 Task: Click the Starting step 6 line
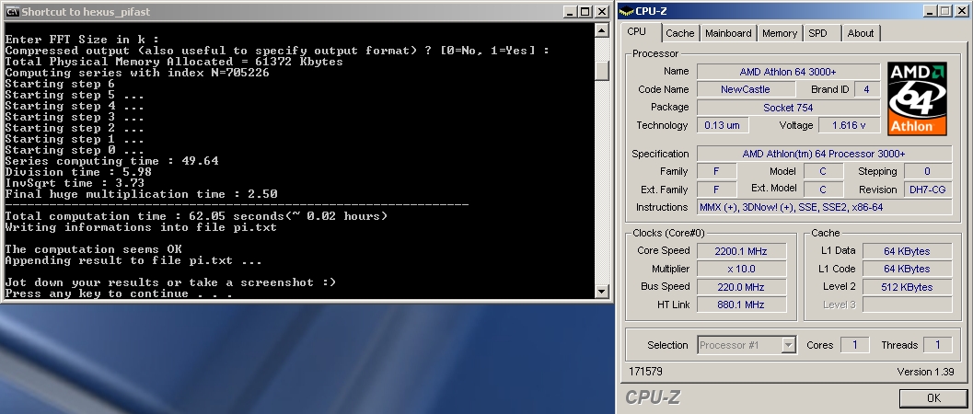click(60, 85)
